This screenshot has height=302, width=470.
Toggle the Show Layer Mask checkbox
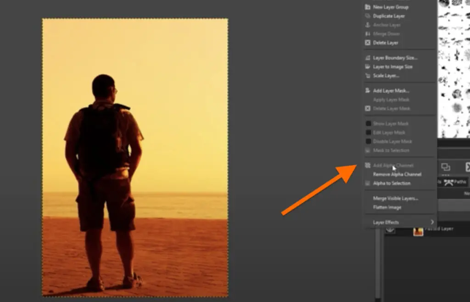click(x=368, y=123)
